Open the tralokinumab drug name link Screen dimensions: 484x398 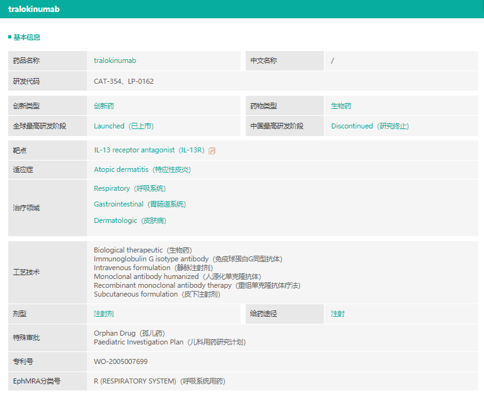coord(115,60)
